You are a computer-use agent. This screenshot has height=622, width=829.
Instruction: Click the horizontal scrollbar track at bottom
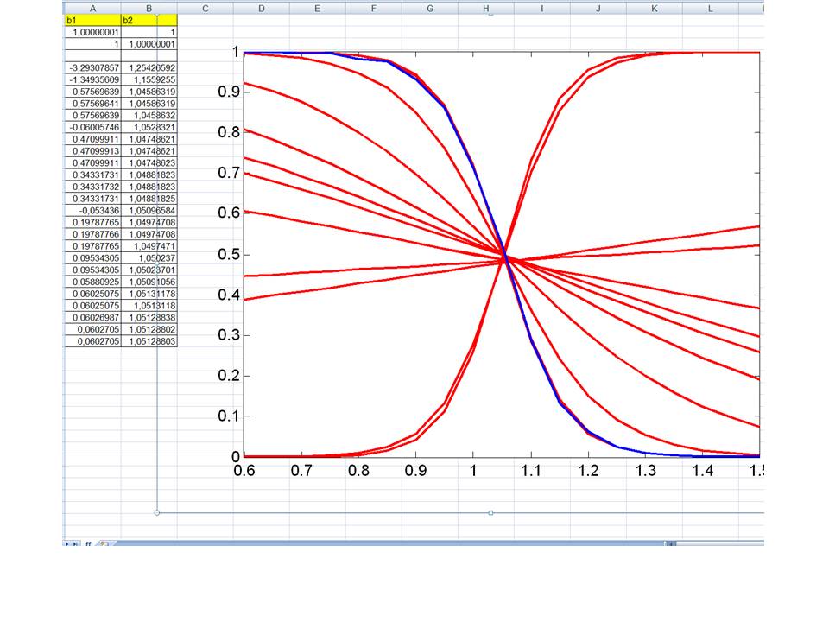[389, 543]
